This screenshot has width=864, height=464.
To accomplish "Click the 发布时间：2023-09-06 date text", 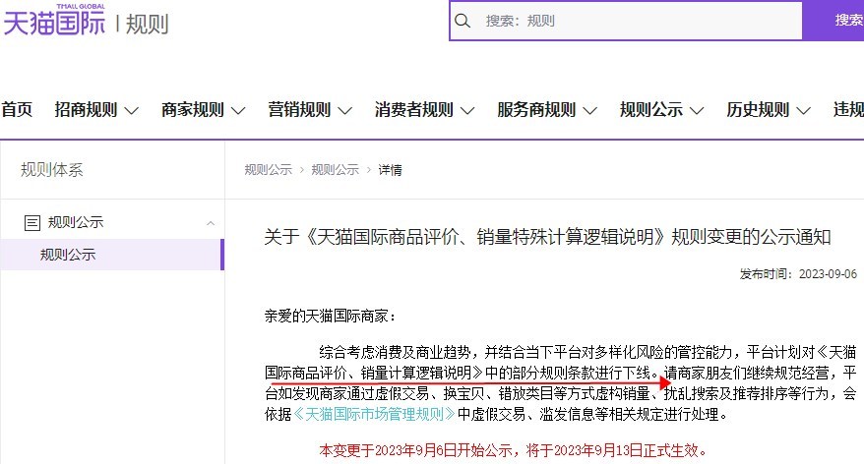I will click(x=798, y=273).
